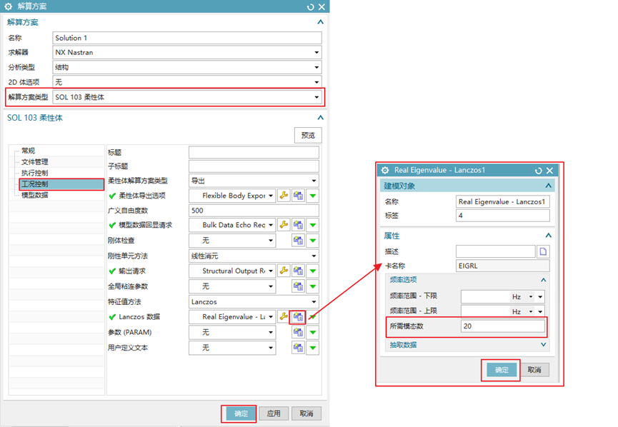Select 文件管理 in the settings tree
This screenshot has width=618, height=427.
(x=35, y=162)
